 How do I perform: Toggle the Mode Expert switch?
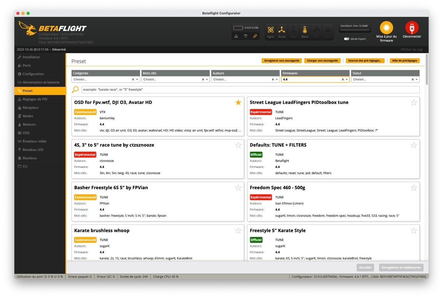(347, 39)
